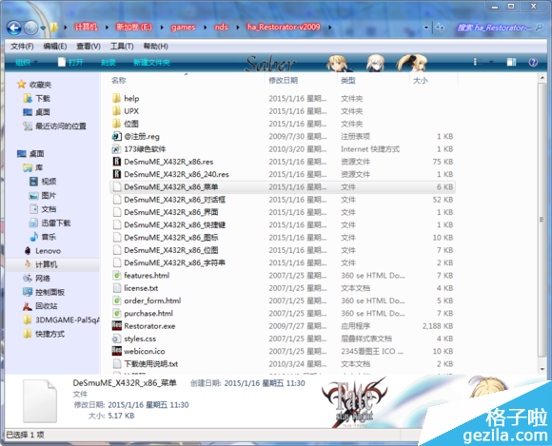Open the 编辑(E) menu

point(55,46)
